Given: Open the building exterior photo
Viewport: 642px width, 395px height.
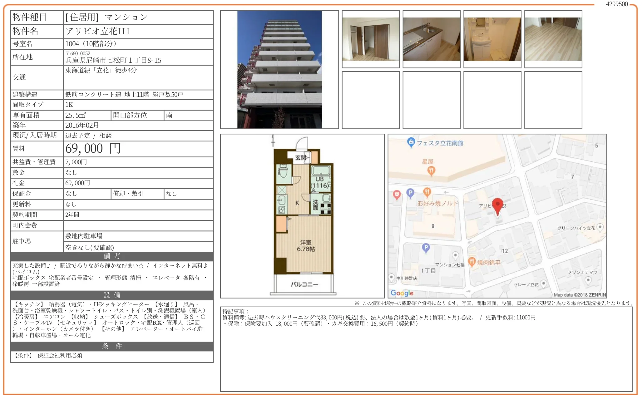Looking at the screenshot, I should (279, 69).
